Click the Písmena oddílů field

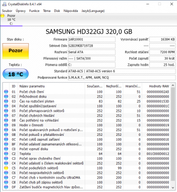92,65
